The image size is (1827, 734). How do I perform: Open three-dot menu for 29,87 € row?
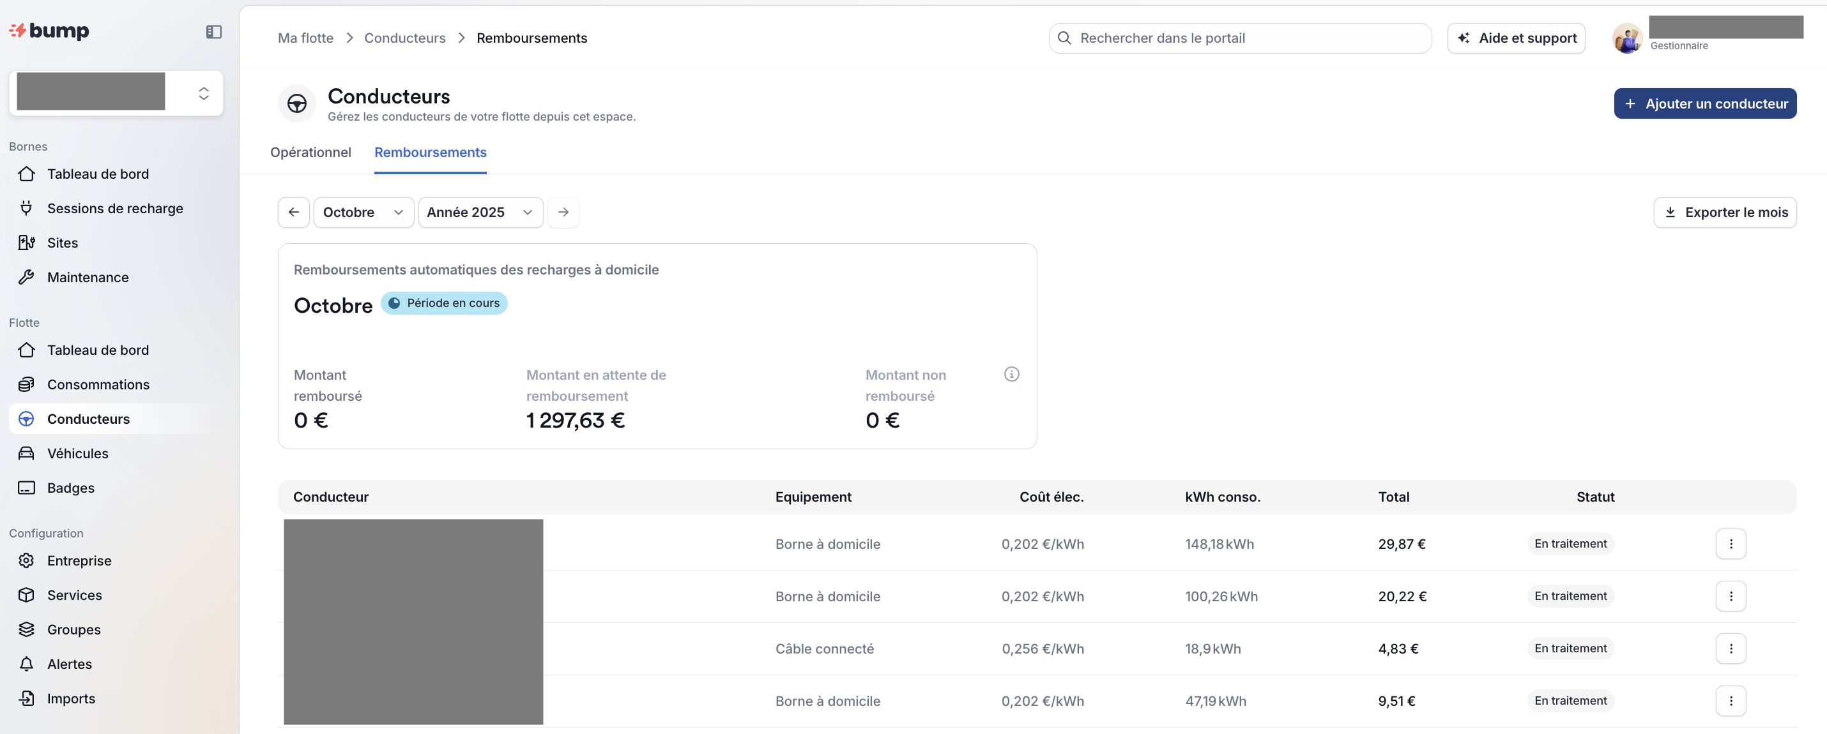[x=1730, y=544]
